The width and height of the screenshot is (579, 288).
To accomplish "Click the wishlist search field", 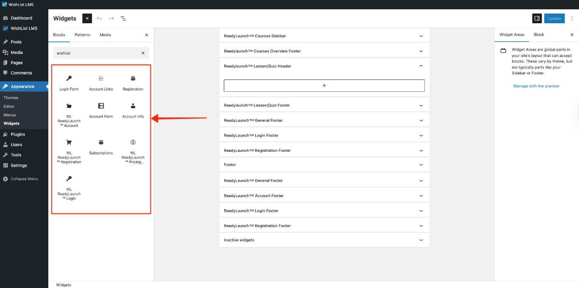I will coord(97,53).
